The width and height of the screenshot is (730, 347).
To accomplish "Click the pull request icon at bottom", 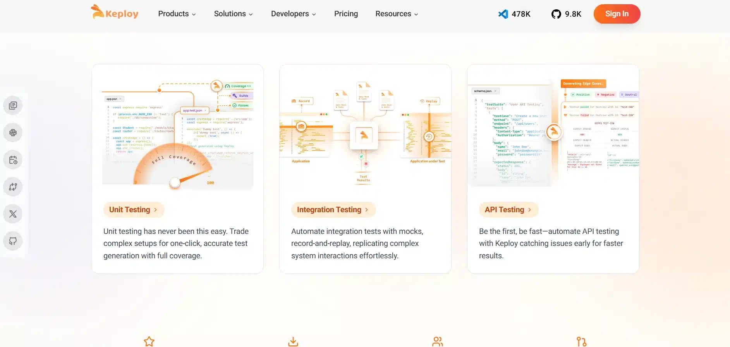I will pos(581,341).
